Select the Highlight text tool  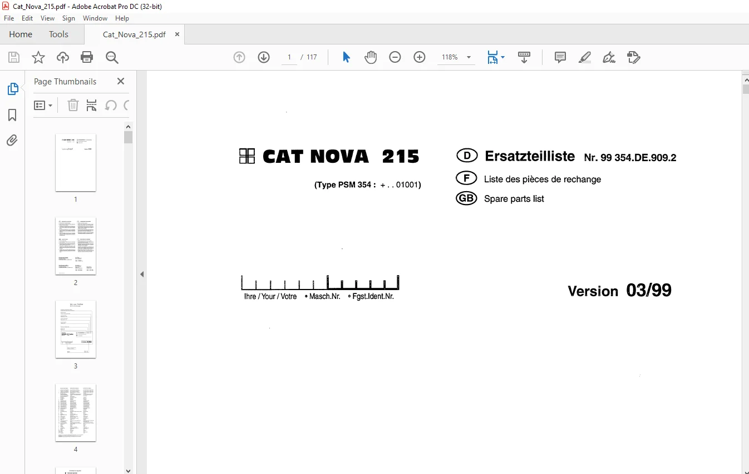[x=585, y=57]
